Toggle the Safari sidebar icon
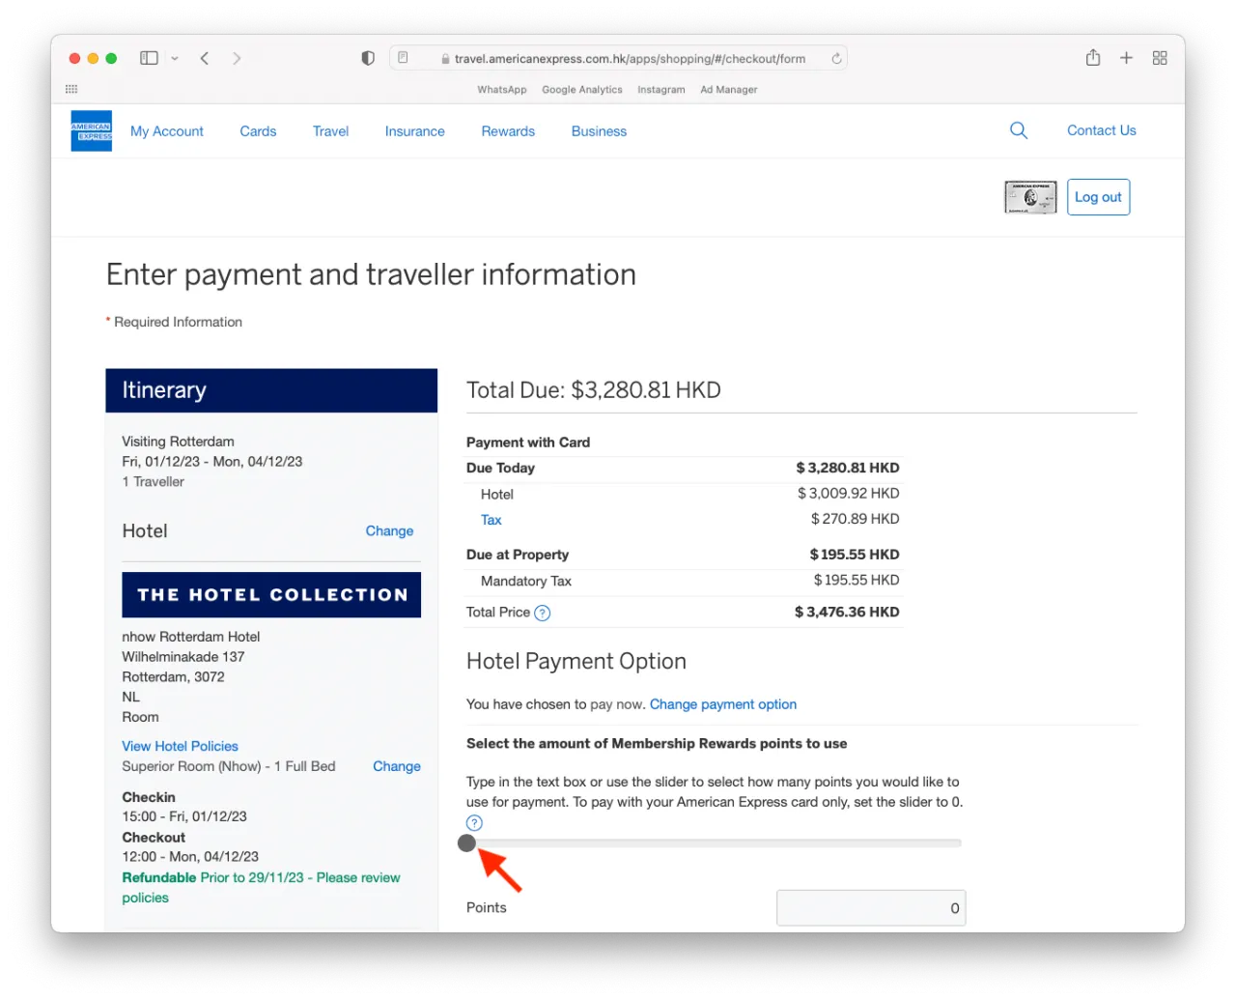 pyautogui.click(x=149, y=58)
